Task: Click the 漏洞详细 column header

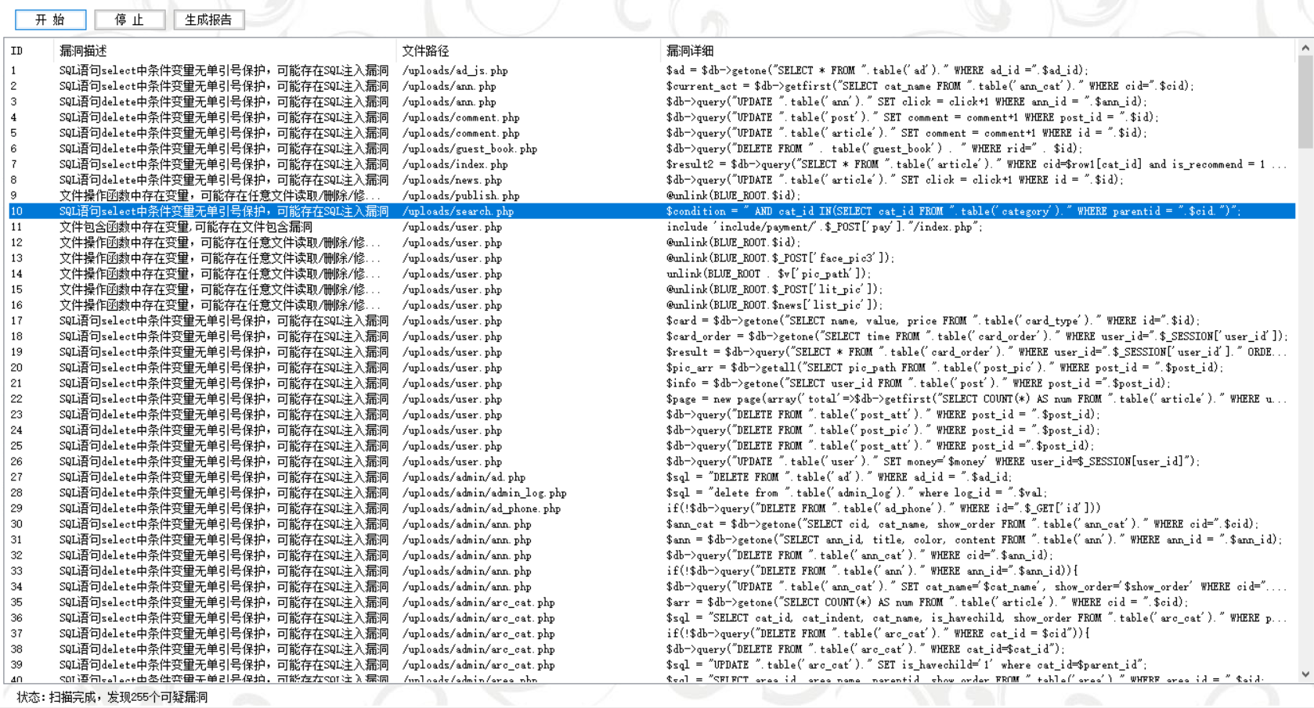Action: (x=689, y=51)
